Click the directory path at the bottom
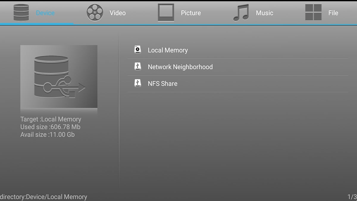 point(44,197)
